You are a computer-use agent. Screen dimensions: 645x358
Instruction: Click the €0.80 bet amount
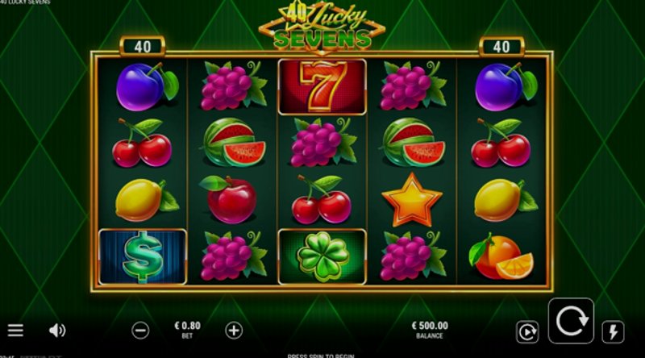(187, 326)
